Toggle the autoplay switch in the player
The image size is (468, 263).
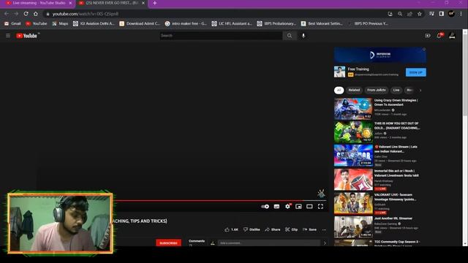pyautogui.click(x=265, y=206)
